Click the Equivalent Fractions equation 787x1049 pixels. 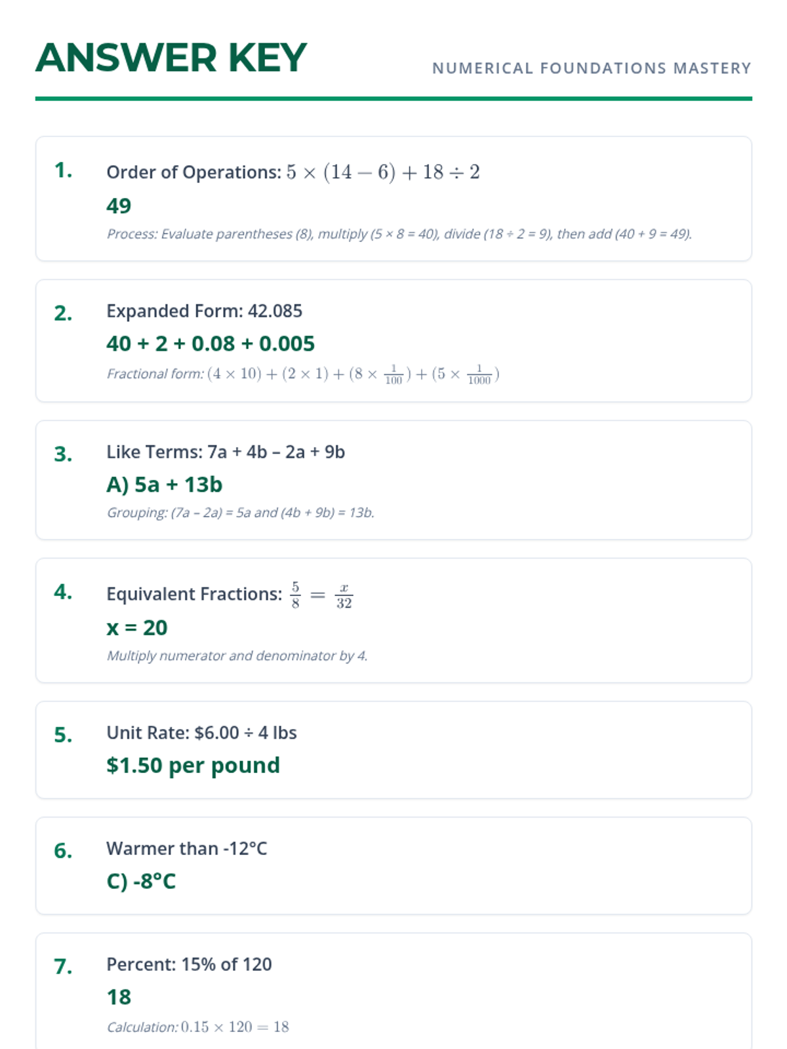230,595
